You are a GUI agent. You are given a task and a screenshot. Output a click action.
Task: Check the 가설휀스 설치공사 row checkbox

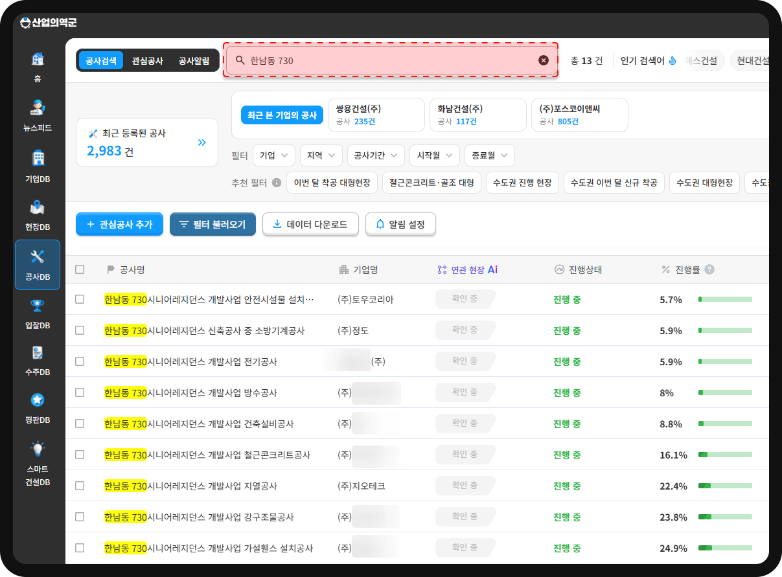click(x=80, y=548)
